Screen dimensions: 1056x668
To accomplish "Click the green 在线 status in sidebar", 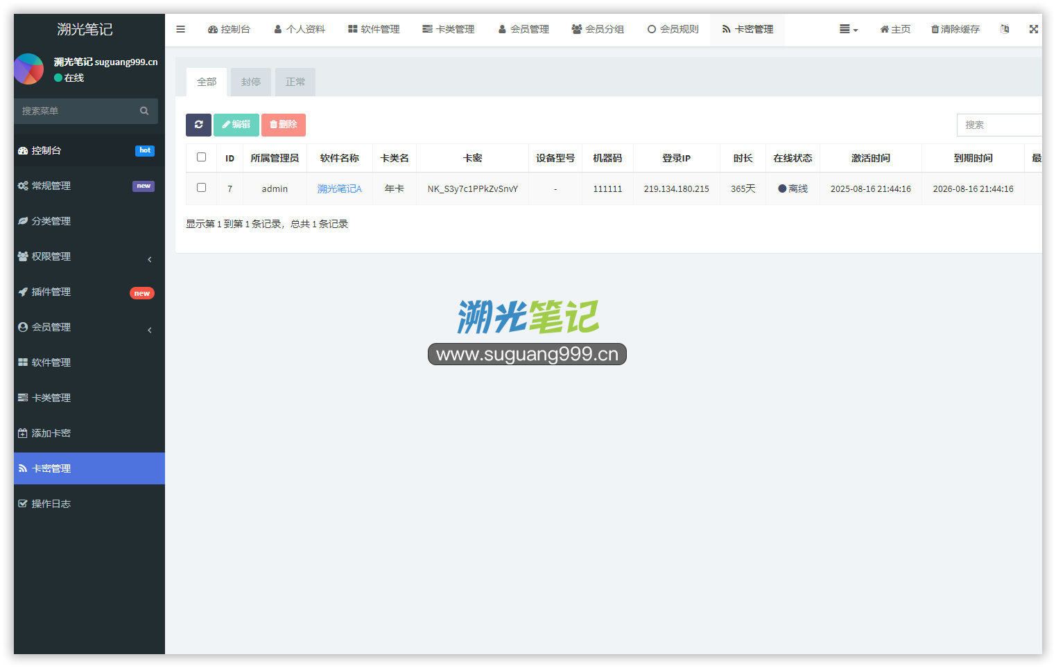I will [69, 78].
